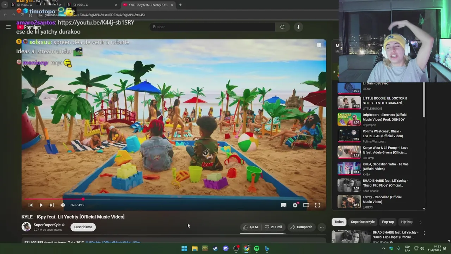Skip to next video in player
Viewport: 451px width, 254px height.
[x=52, y=205]
